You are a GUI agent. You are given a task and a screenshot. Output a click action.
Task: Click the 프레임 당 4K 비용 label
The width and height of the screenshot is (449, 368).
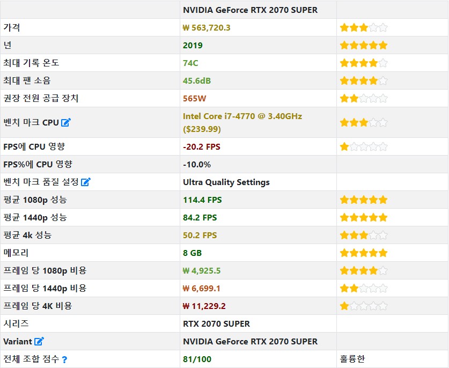38,306
